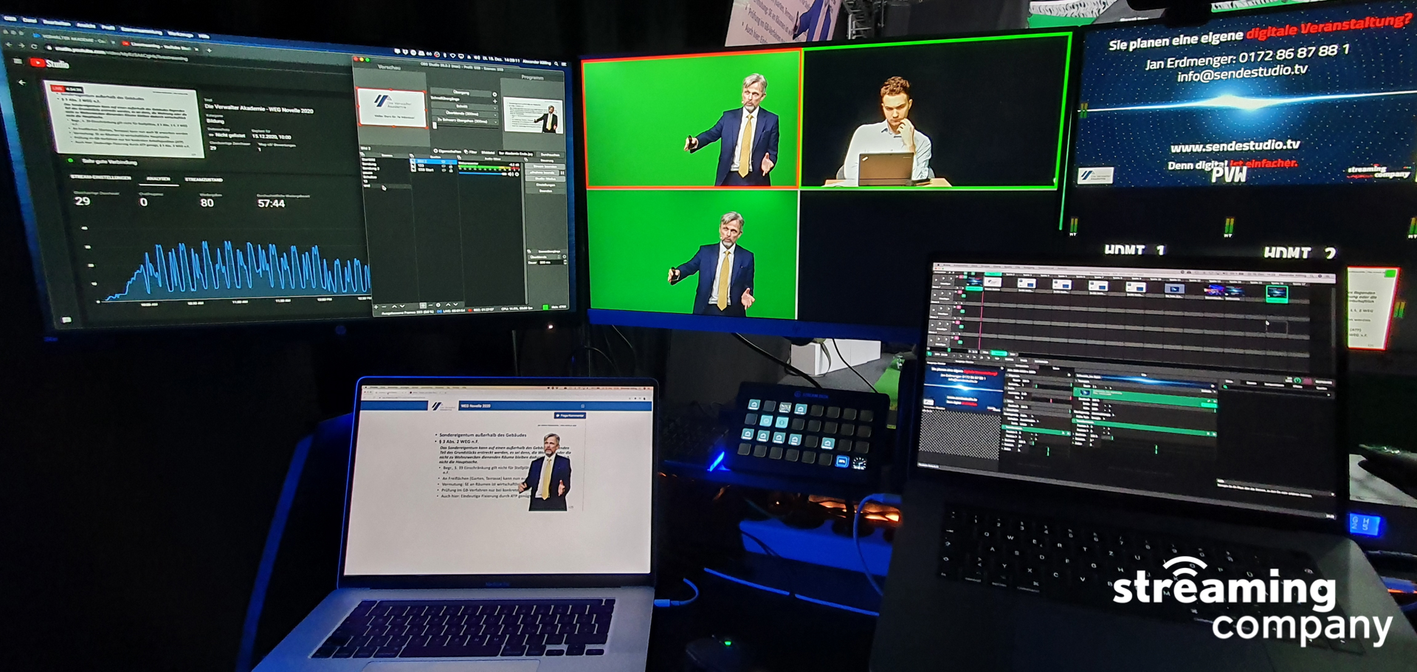
Task: Open the image file dropdown in OBS source toolbar
Action: pyautogui.click(x=516, y=154)
